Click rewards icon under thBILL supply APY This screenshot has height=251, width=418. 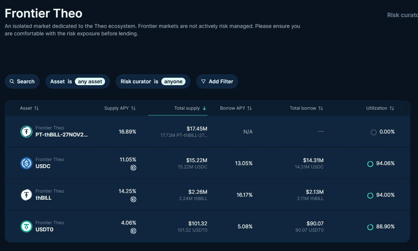[x=133, y=199]
